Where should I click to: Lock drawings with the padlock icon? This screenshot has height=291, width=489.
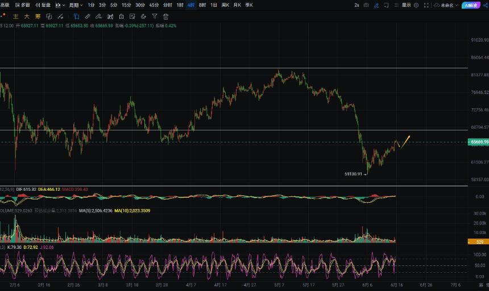(121, 17)
